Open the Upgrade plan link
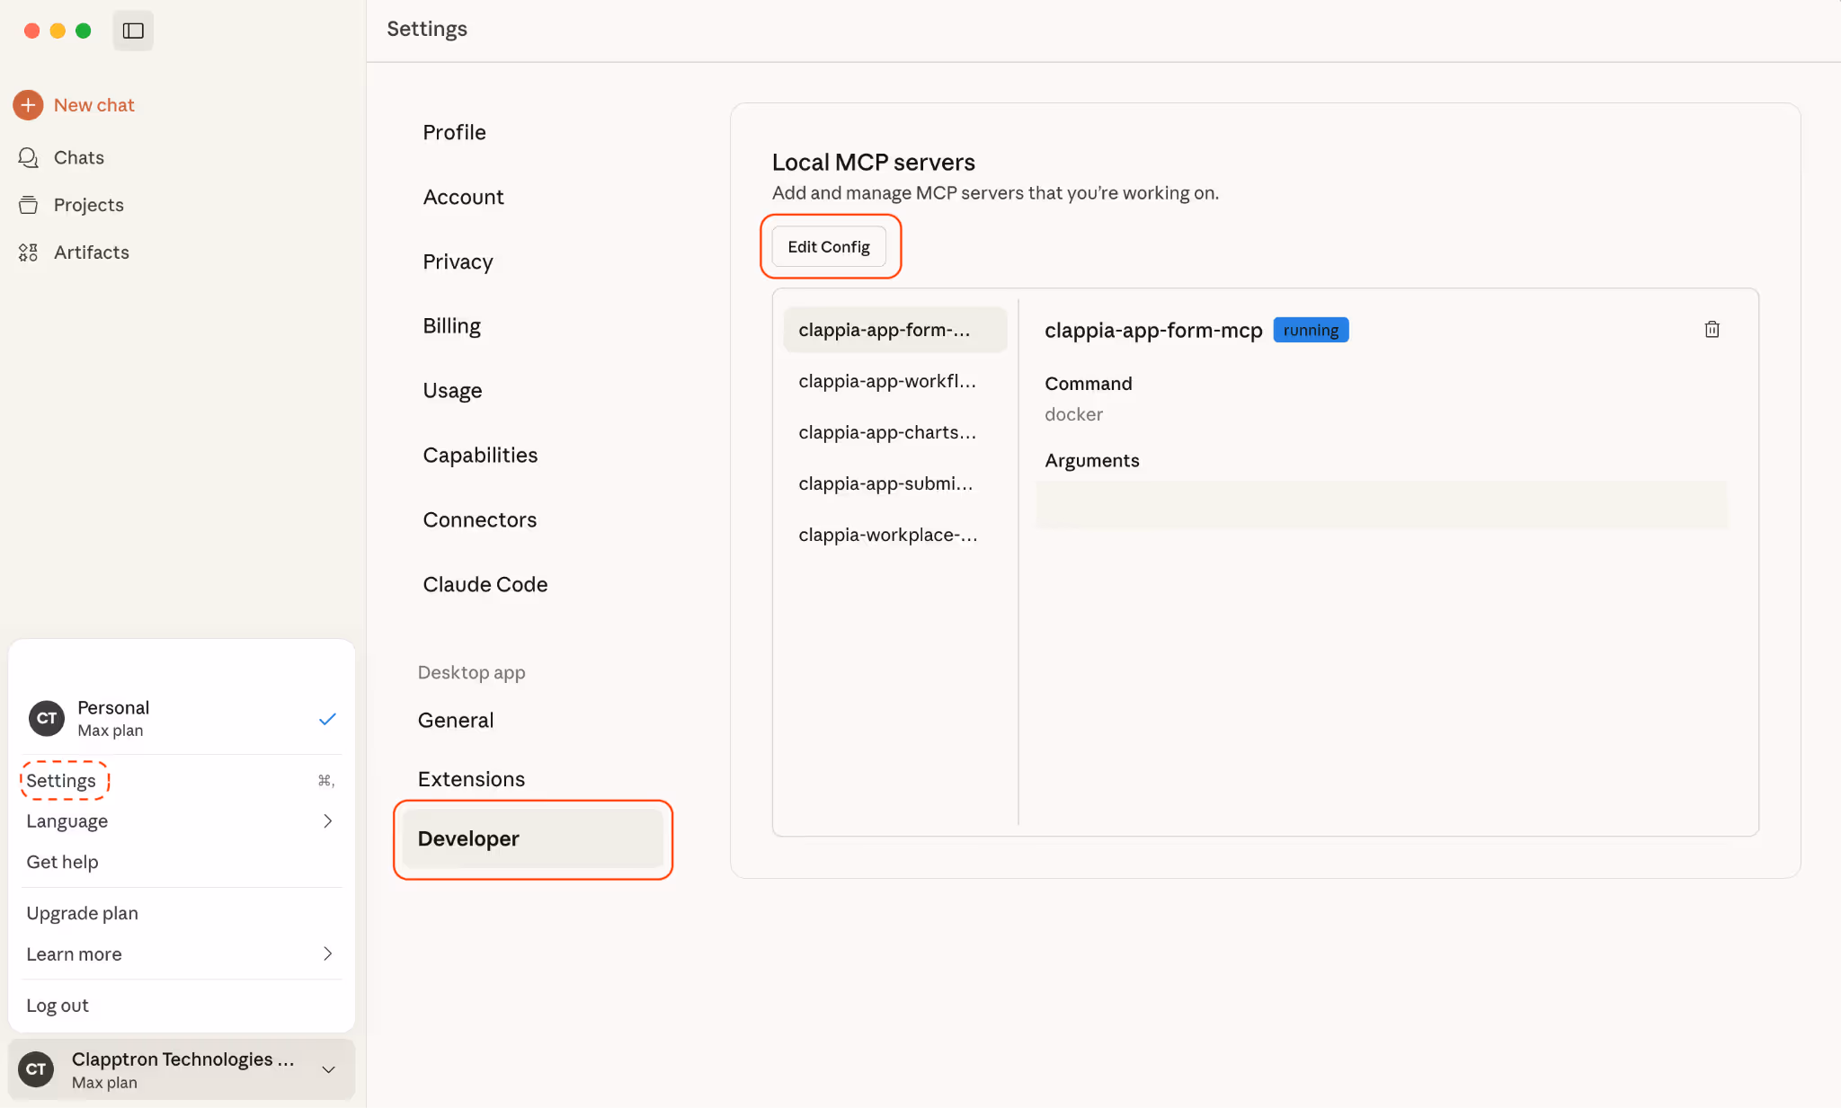The height and width of the screenshot is (1108, 1841). tap(82, 912)
